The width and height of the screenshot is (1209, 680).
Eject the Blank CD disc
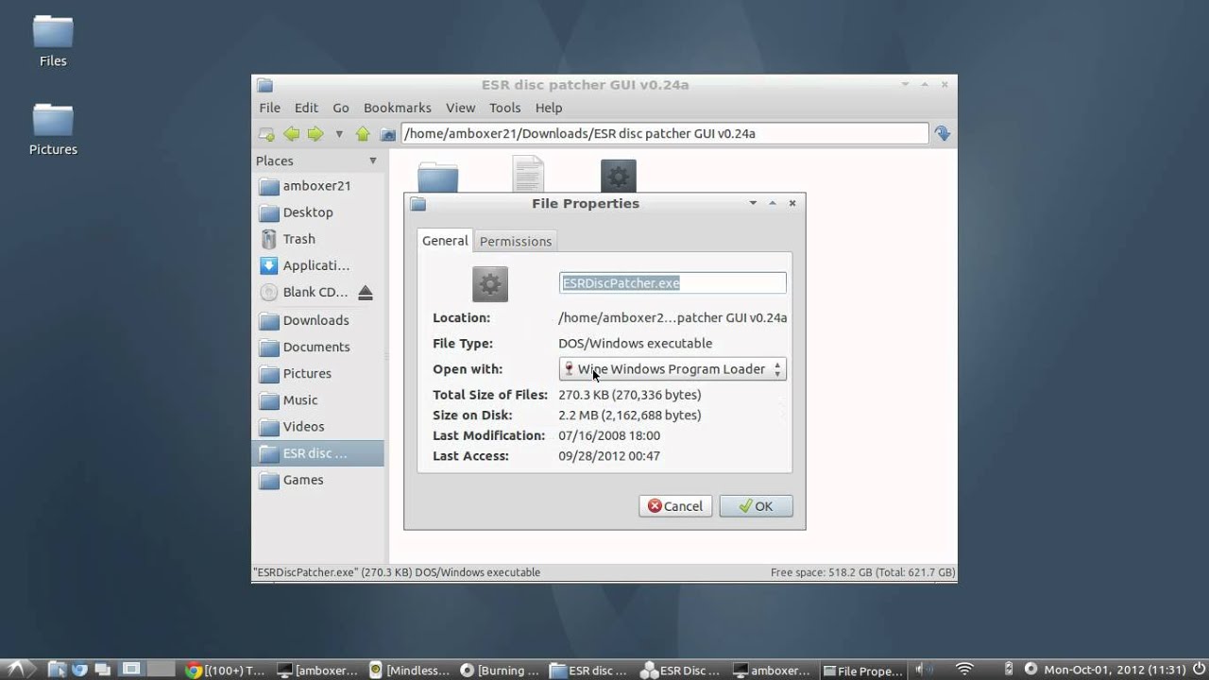366,293
